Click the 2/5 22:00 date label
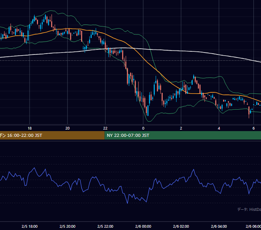Screen dimensions: 261x230 click(105, 226)
